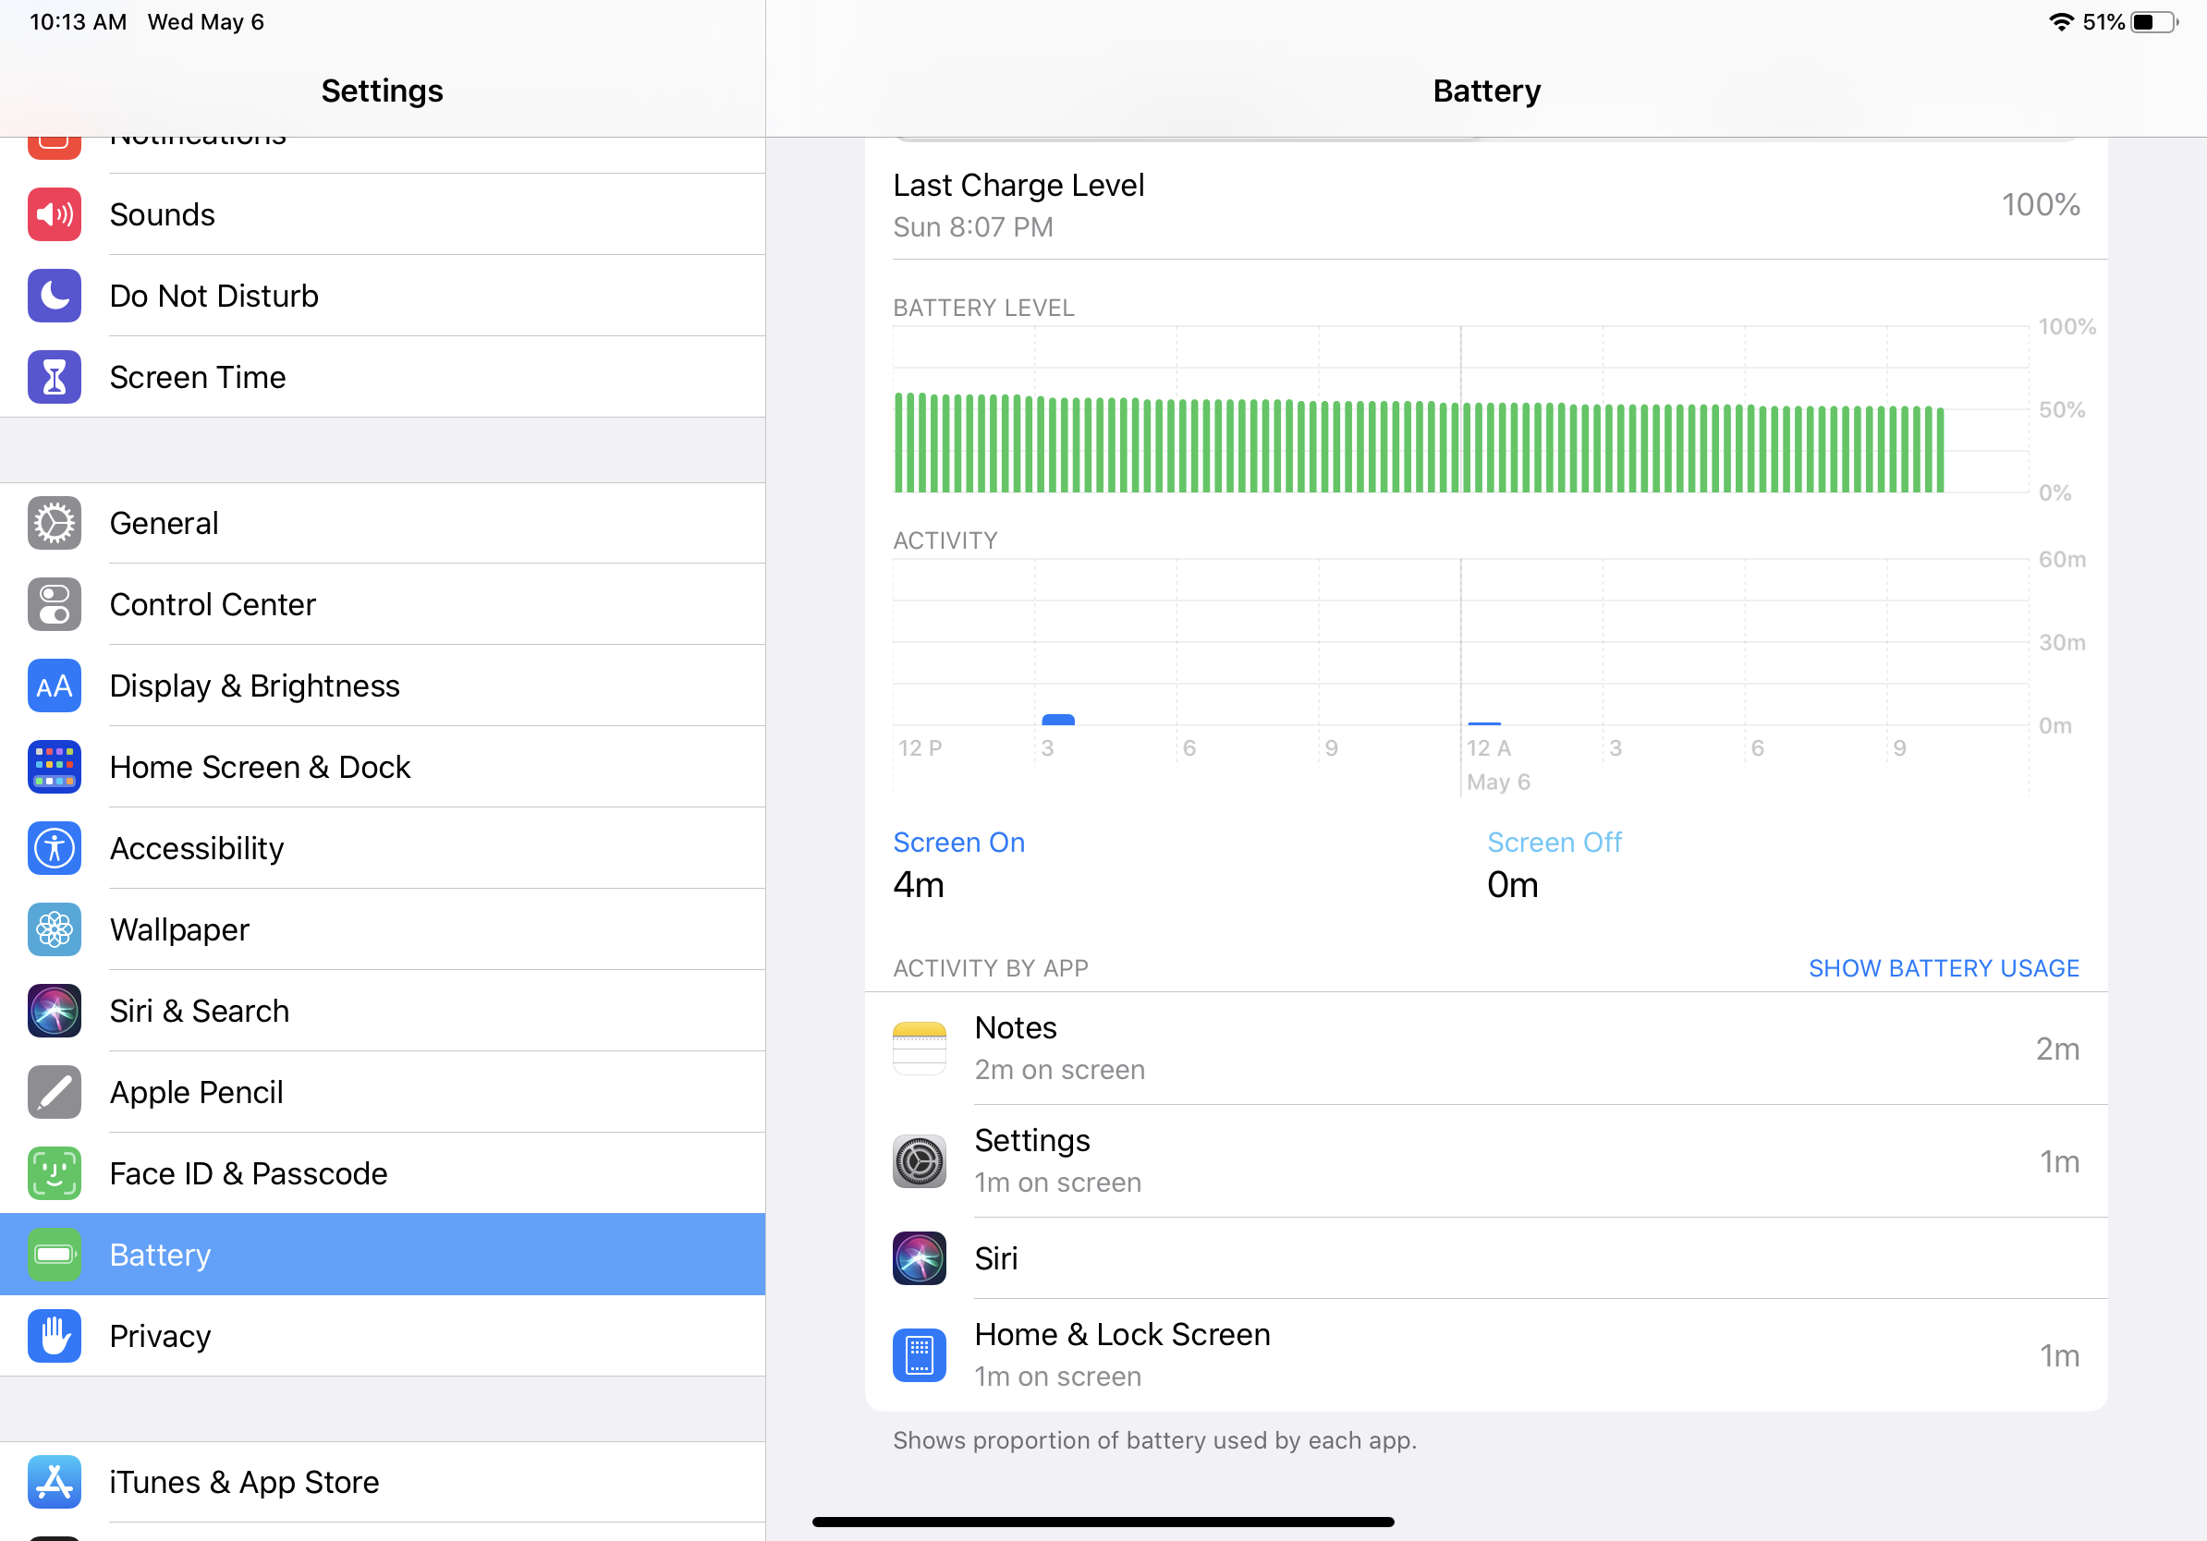Go to Display & Brightness settings
The height and width of the screenshot is (1541, 2207).
click(x=255, y=686)
